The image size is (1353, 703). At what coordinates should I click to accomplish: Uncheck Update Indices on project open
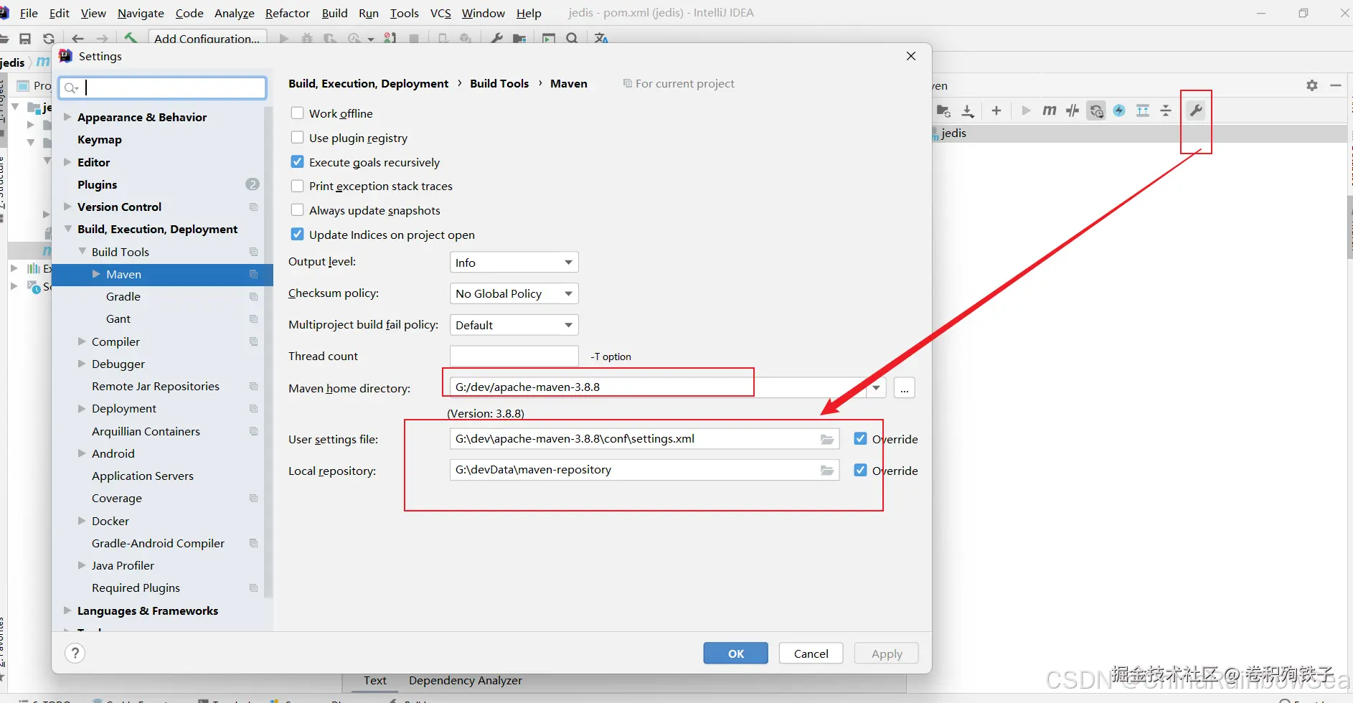[297, 235]
